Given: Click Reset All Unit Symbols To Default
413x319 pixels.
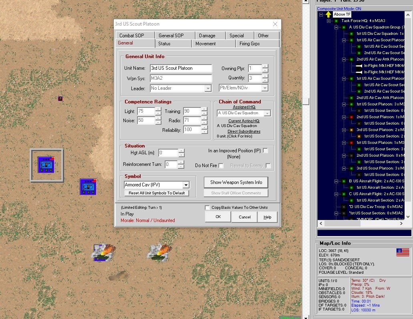Looking at the screenshot, I should pyautogui.click(x=157, y=193).
